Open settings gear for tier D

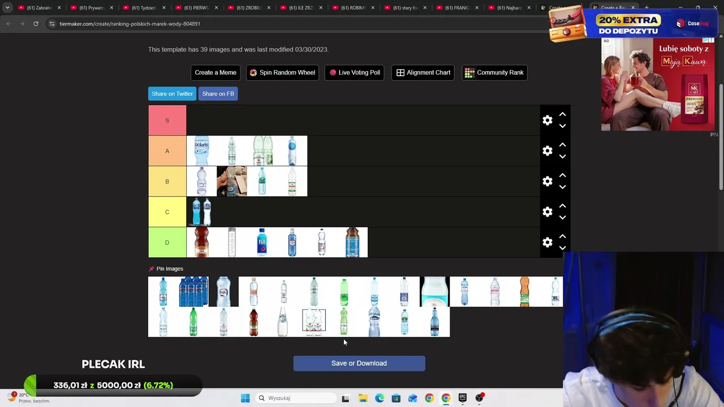[x=547, y=243]
